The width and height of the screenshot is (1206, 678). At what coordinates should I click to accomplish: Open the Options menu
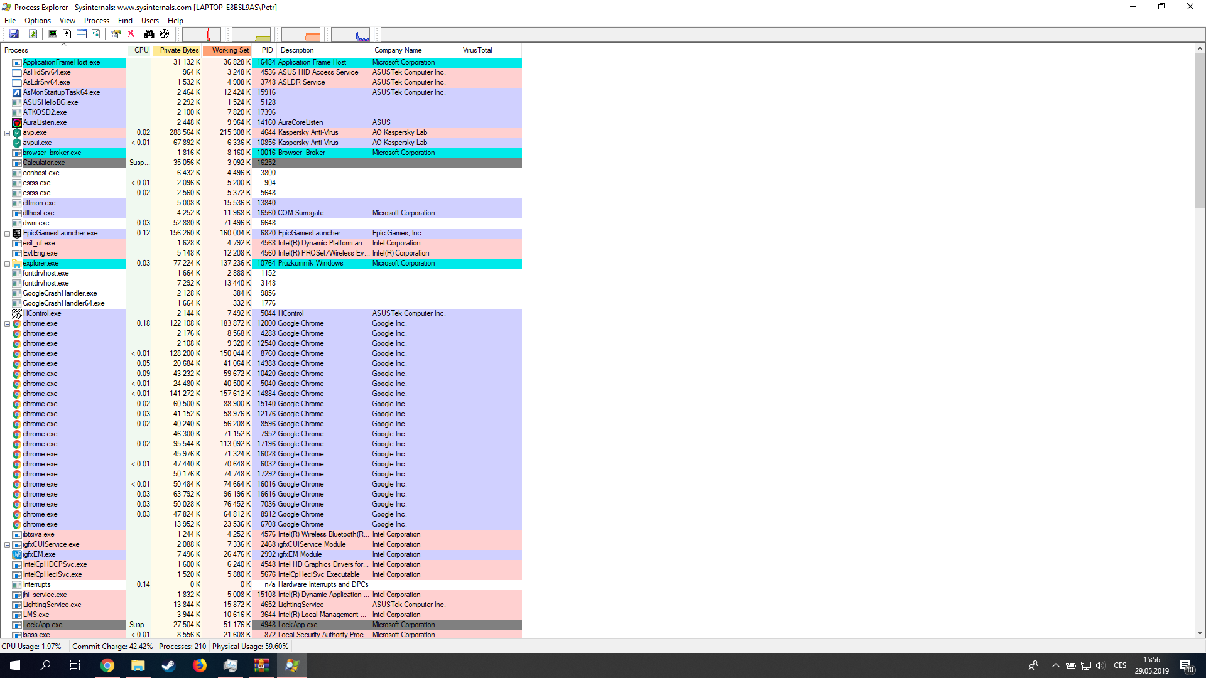pos(38,21)
